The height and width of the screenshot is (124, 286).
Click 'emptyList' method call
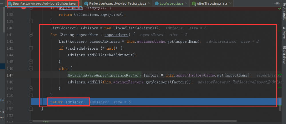point(110,15)
